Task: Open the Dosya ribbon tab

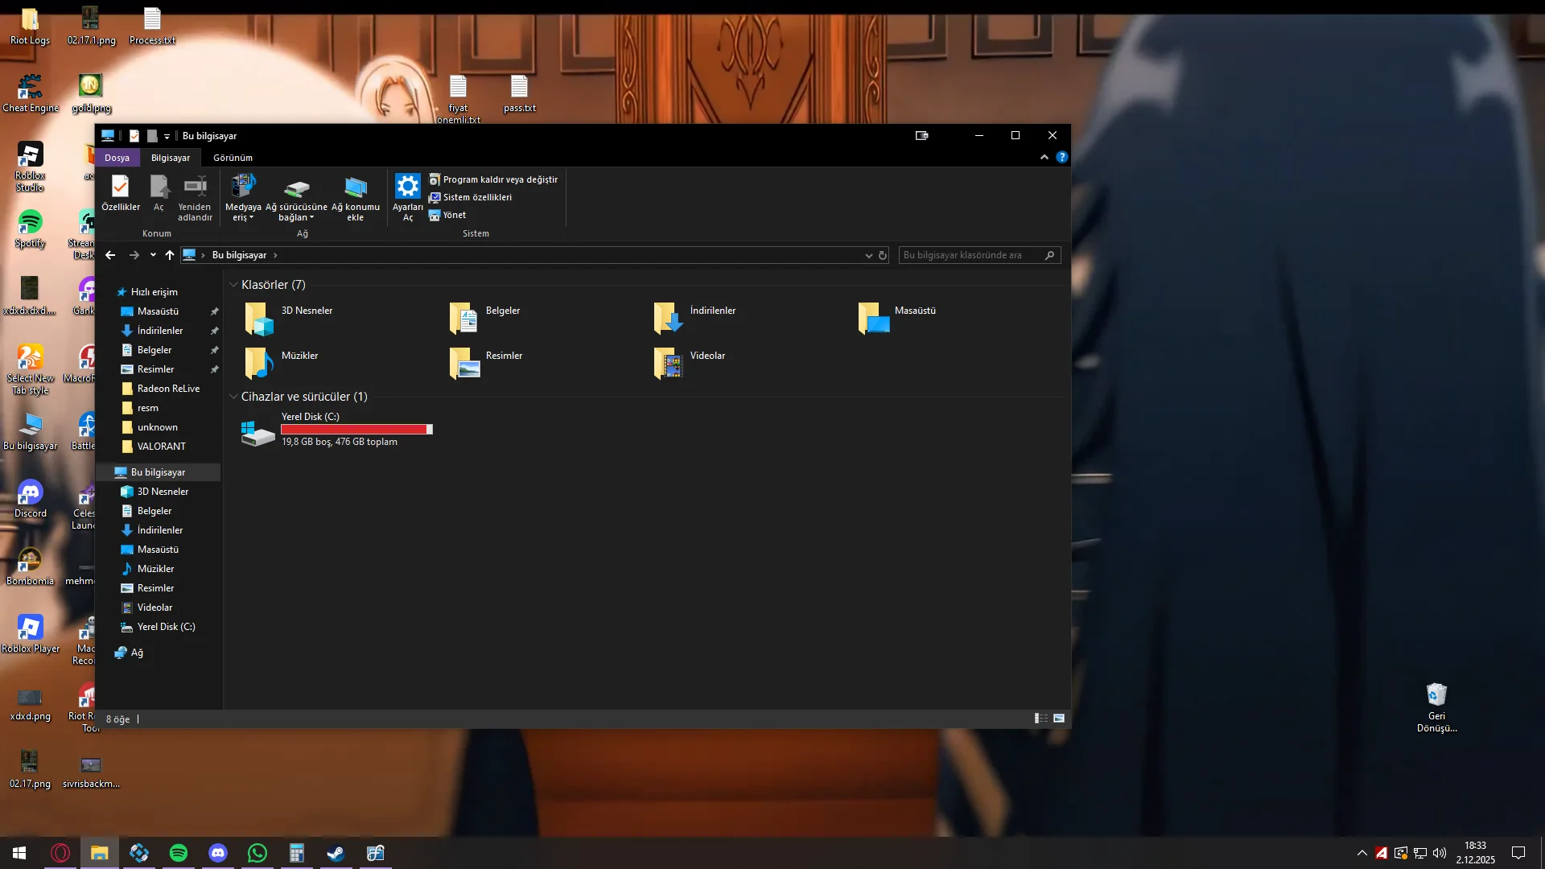Action: [117, 158]
